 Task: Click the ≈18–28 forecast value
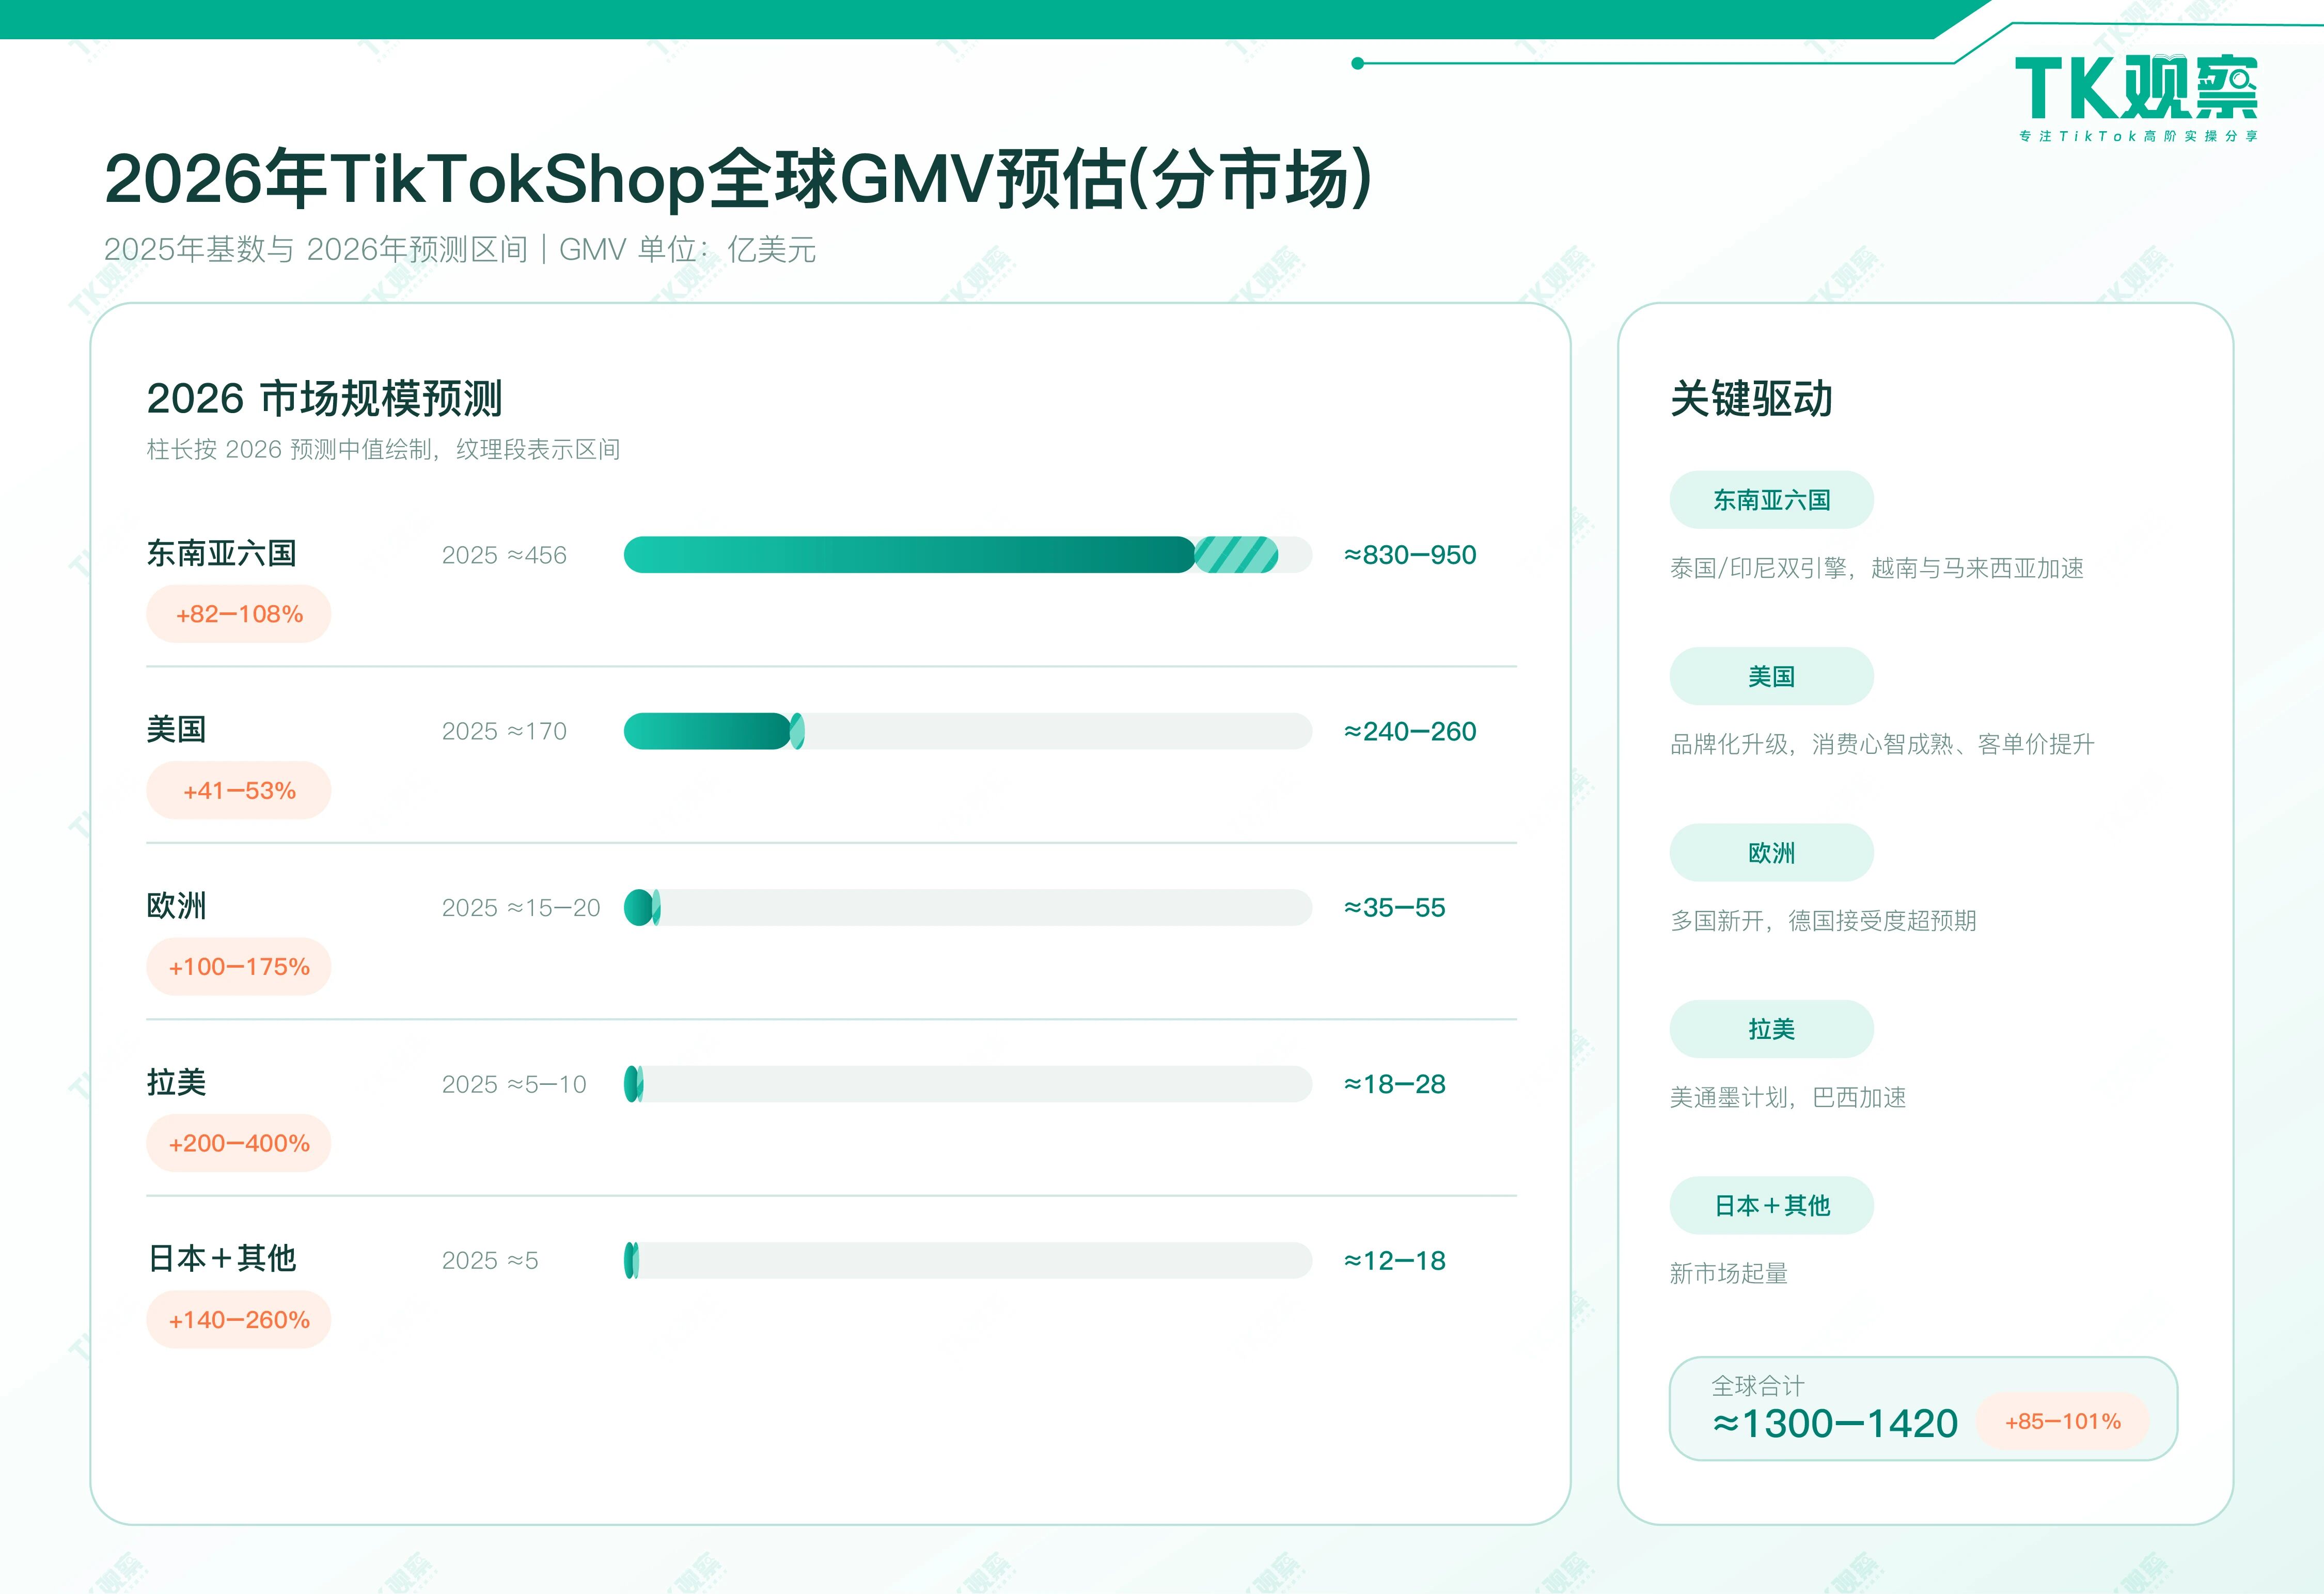[1395, 1084]
